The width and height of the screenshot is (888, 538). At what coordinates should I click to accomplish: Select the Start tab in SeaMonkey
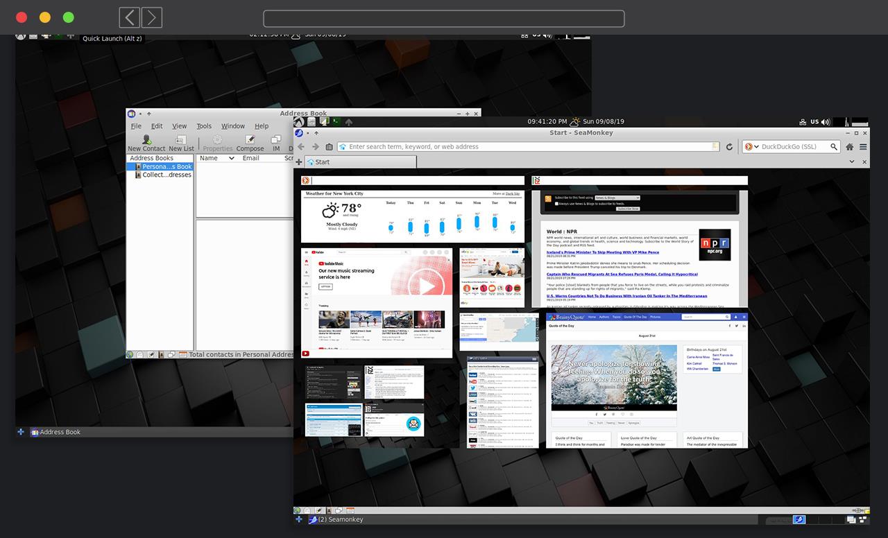[x=361, y=162]
